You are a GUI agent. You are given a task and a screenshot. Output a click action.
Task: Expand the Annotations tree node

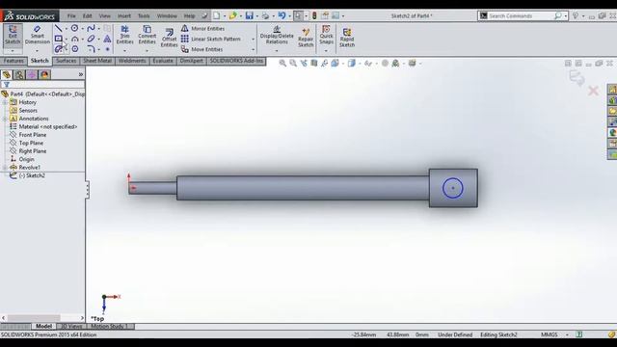pos(5,119)
